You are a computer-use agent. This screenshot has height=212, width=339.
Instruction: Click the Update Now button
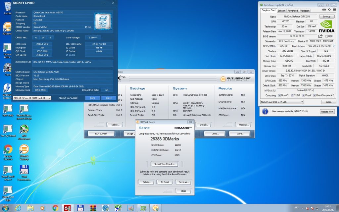(x=327, y=112)
